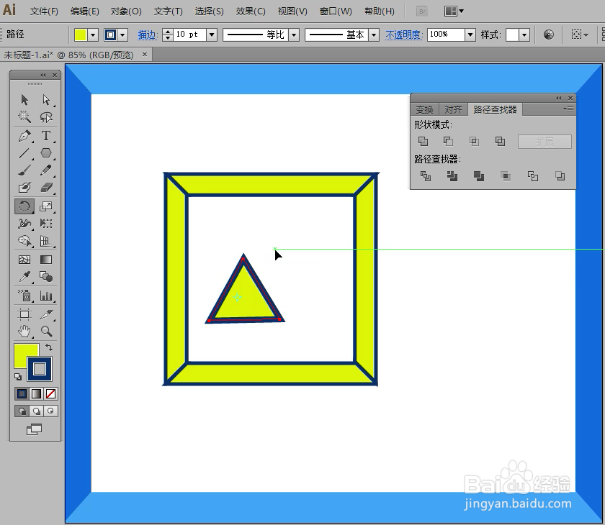Swap fill and stroke colors

click(49, 347)
